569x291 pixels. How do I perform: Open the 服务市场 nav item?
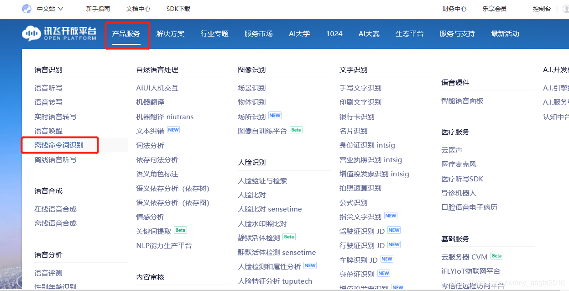tap(259, 33)
